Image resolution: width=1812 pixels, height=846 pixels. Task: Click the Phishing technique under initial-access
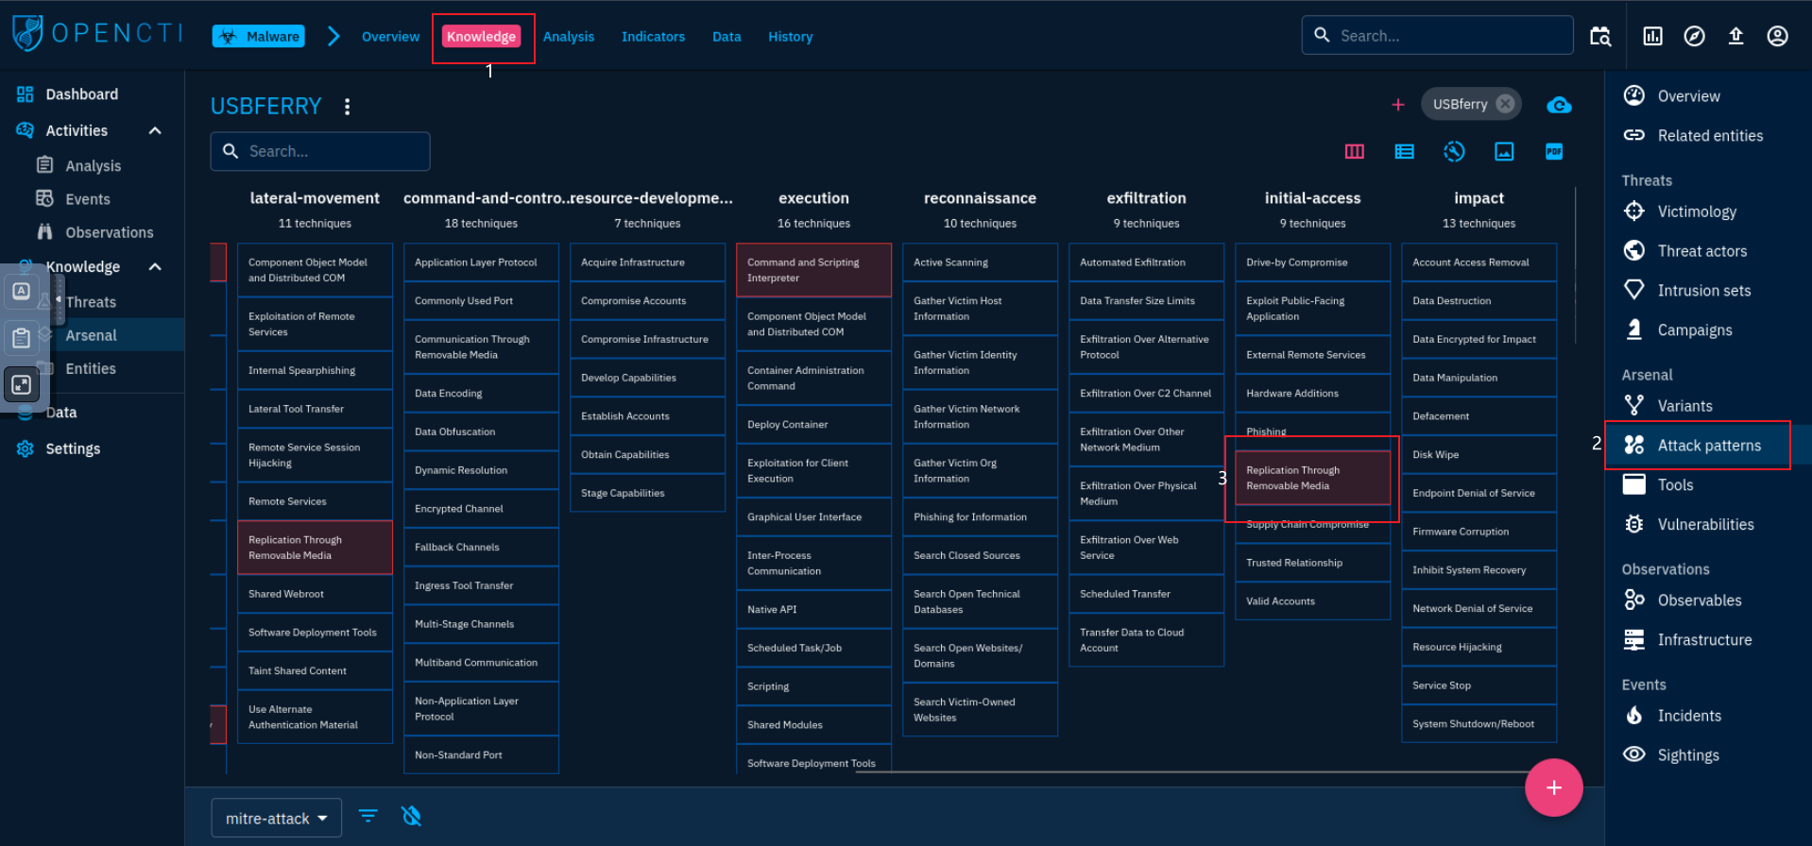point(1312,431)
